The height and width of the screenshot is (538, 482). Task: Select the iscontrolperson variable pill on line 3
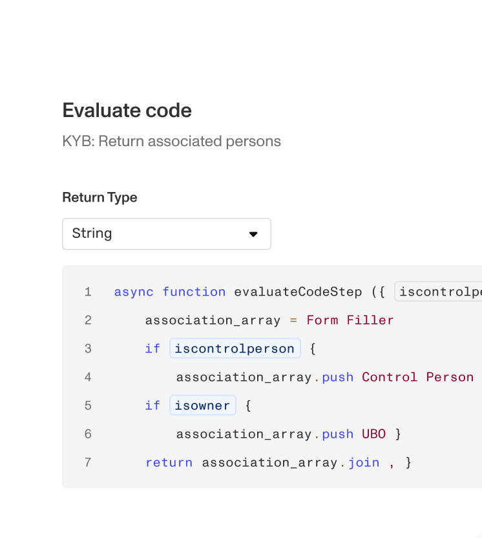point(235,349)
